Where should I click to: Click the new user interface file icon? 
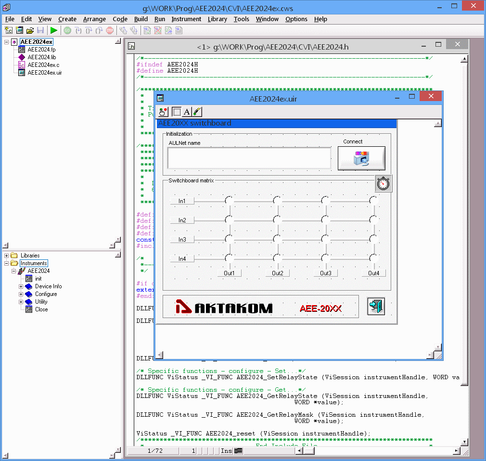[x=20, y=30]
